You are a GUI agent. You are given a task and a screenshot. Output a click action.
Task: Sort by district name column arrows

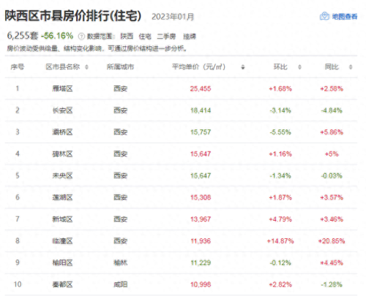[x=86, y=67]
